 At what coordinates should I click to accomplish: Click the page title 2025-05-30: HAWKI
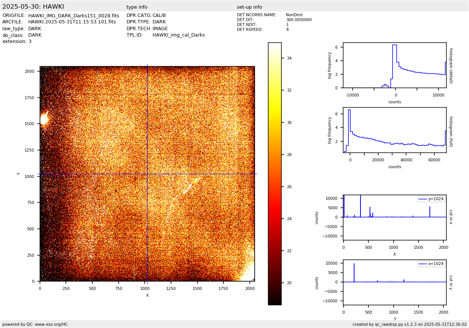pyautogui.click(x=33, y=7)
